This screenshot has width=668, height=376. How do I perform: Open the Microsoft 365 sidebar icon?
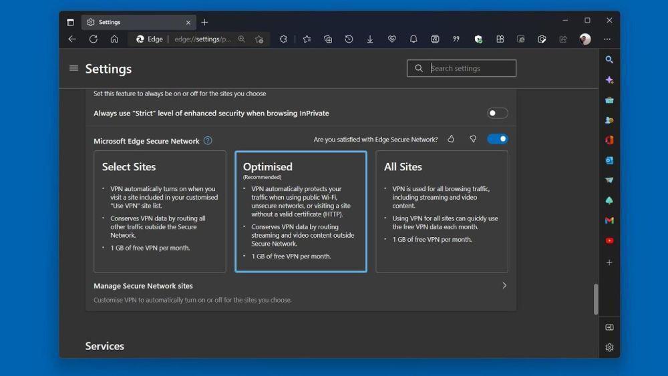(609, 140)
